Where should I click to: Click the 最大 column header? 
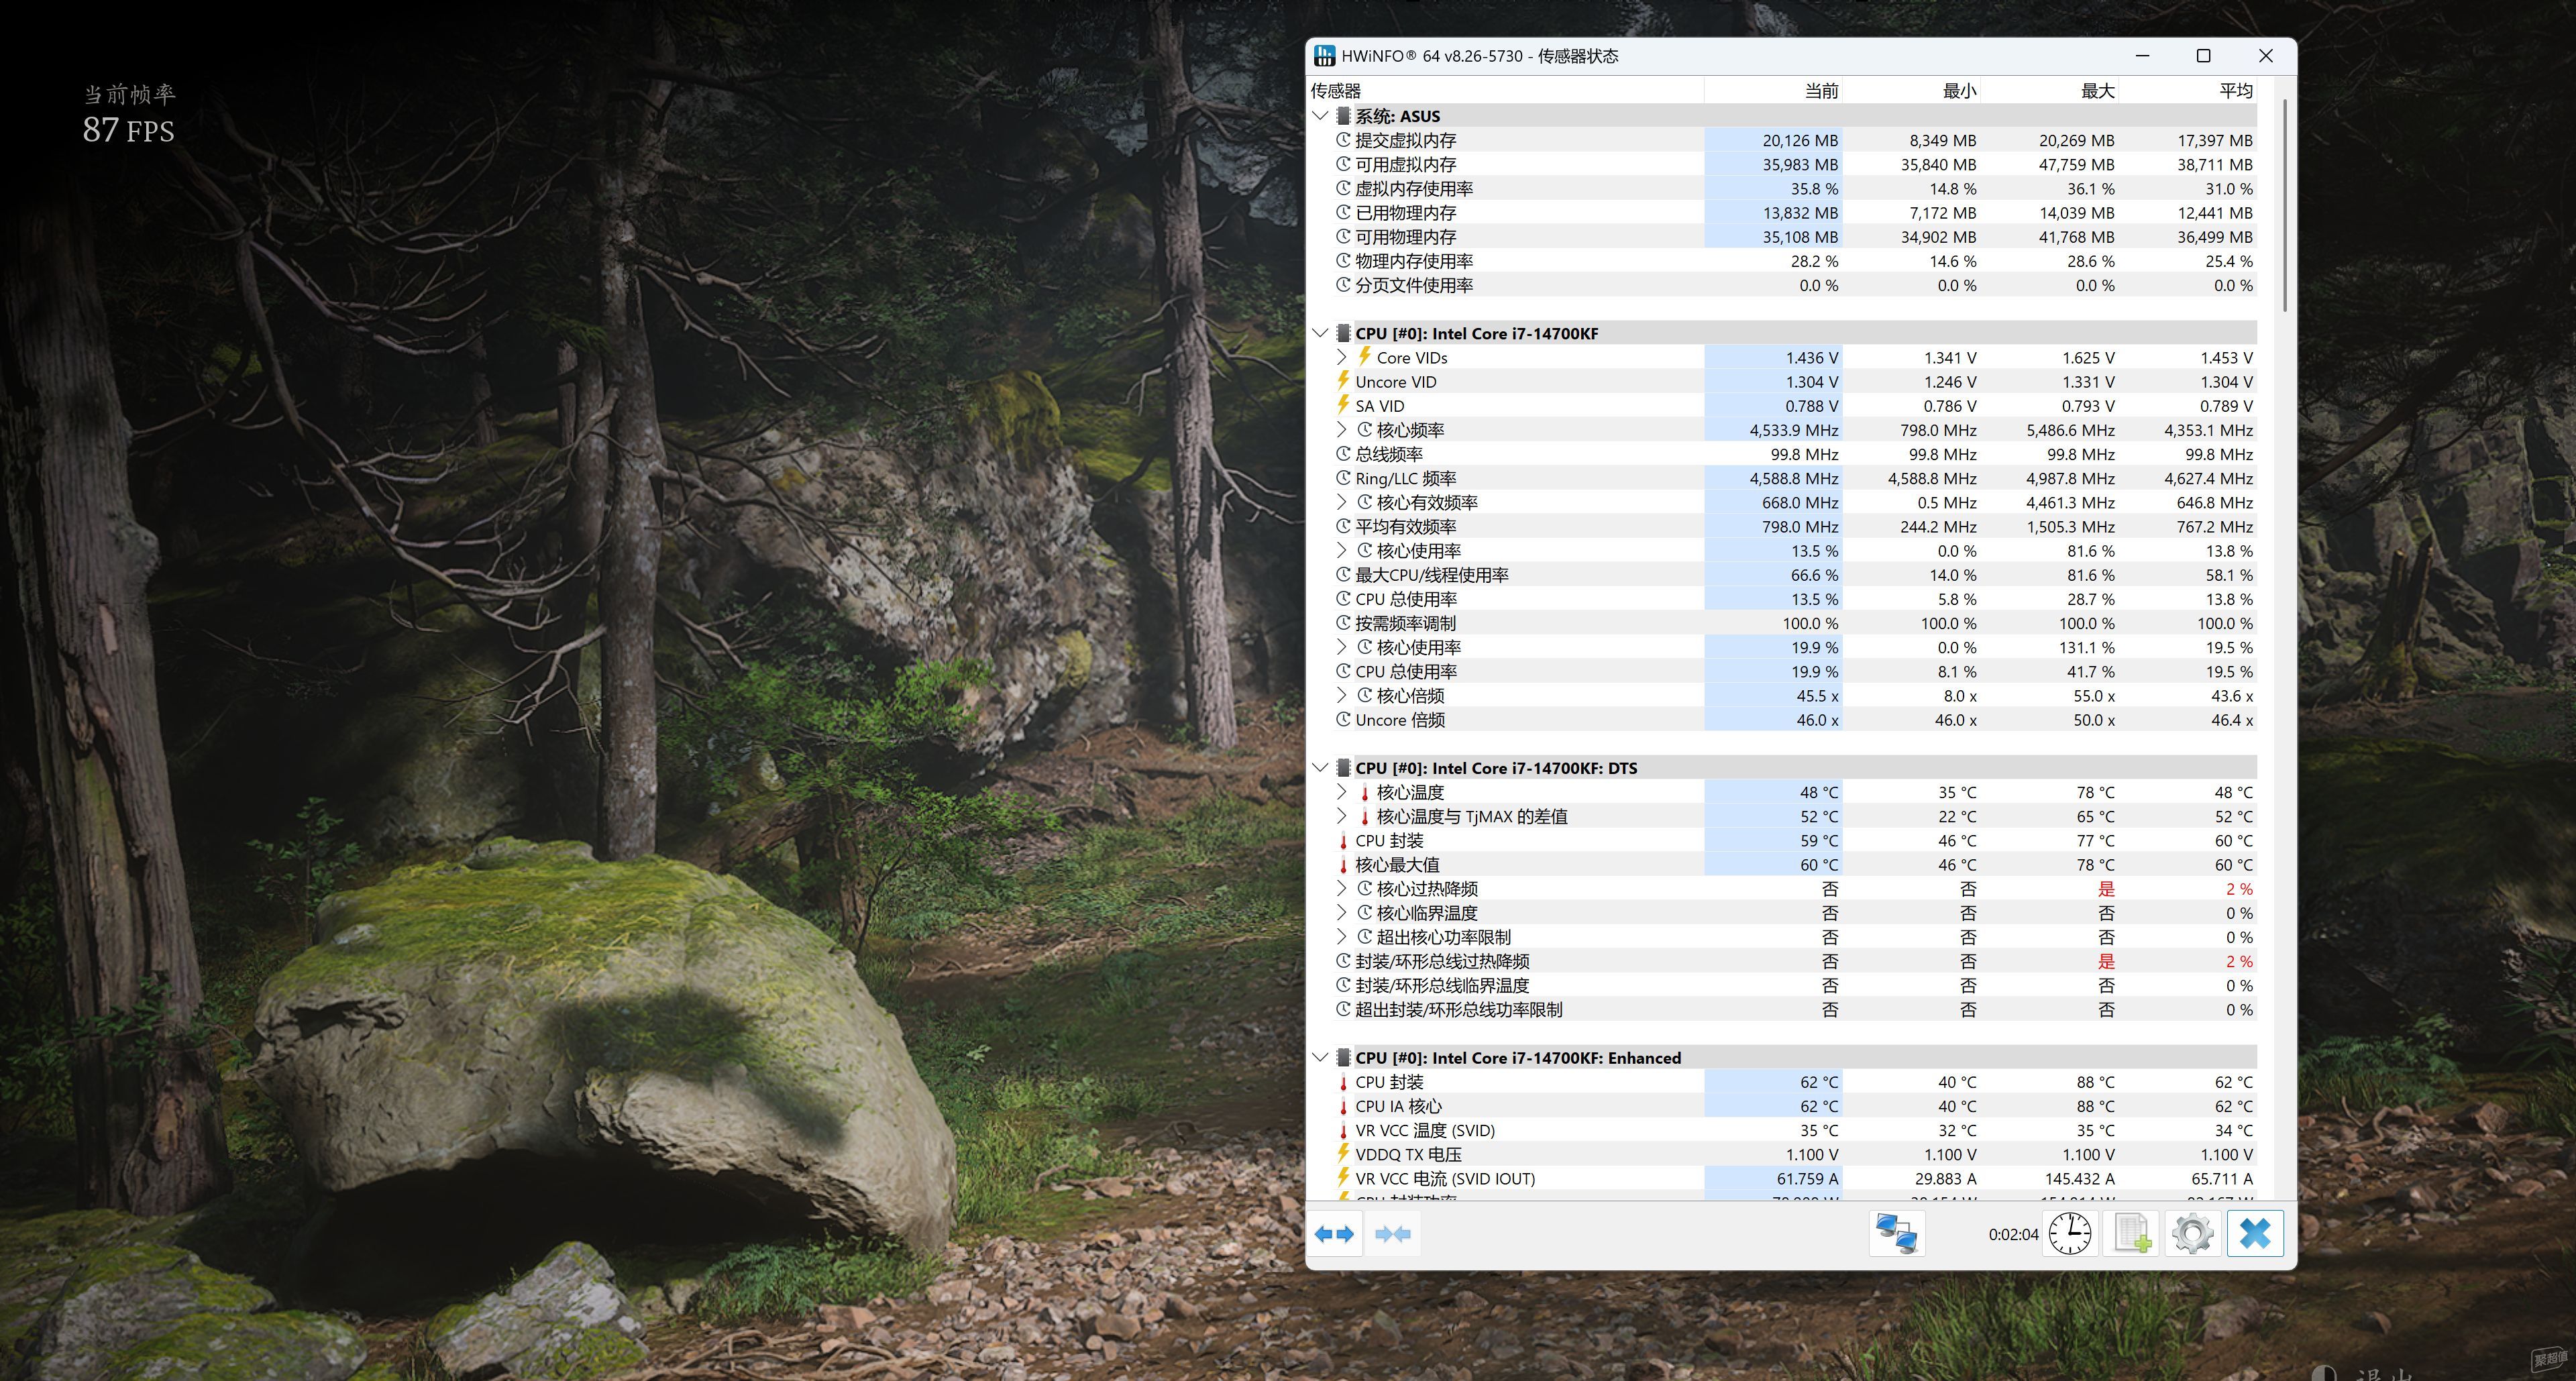click(x=2049, y=91)
